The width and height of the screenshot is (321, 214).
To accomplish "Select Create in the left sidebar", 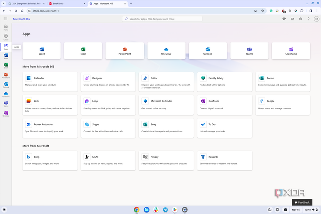I will point(6,37).
